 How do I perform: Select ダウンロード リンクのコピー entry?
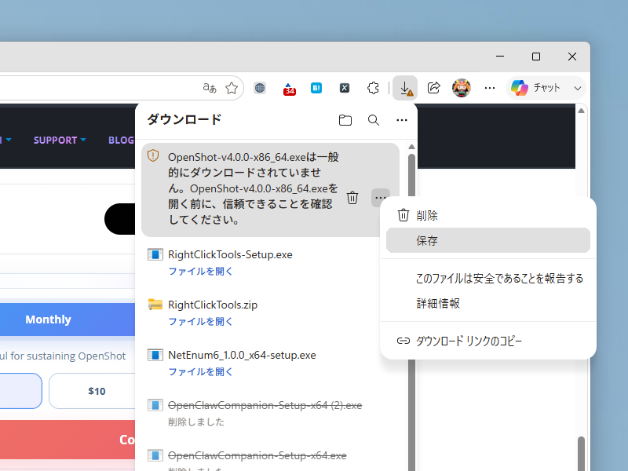(488, 341)
